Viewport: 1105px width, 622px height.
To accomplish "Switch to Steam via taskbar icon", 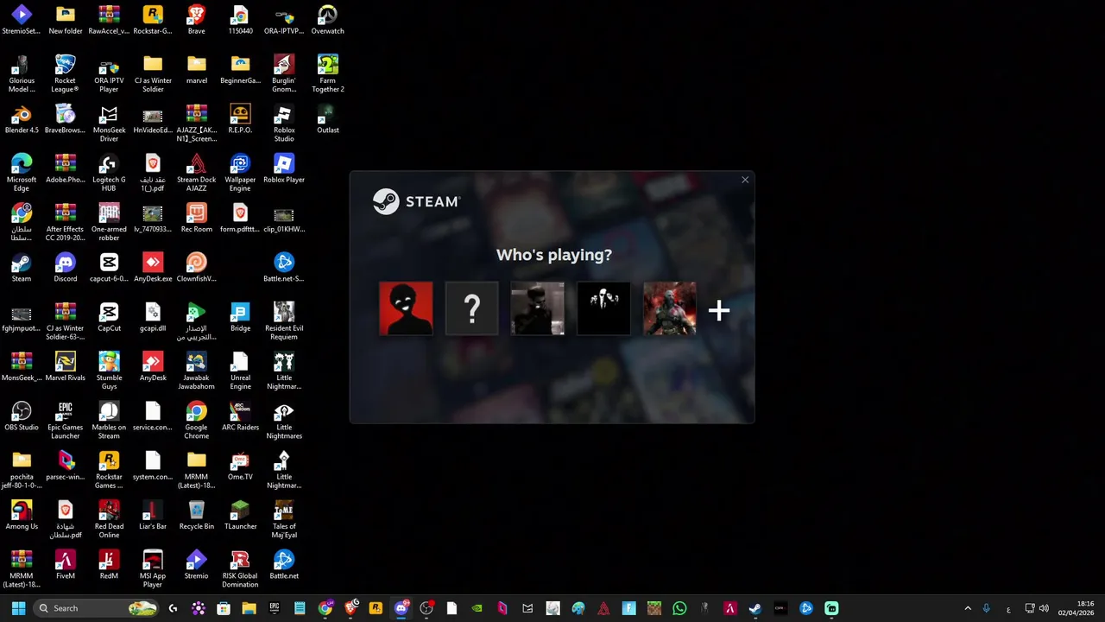I will [755, 608].
